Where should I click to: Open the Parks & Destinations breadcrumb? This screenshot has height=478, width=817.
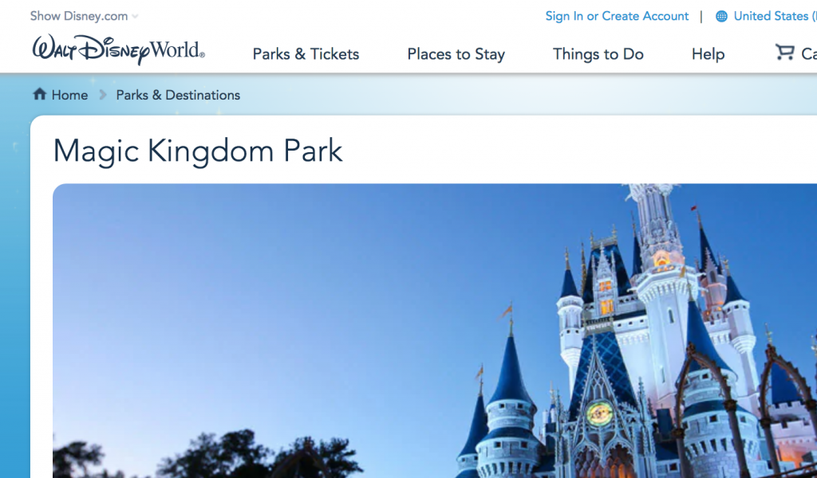[178, 95]
